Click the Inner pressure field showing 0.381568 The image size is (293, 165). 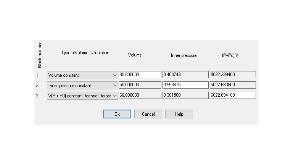[x=185, y=95]
